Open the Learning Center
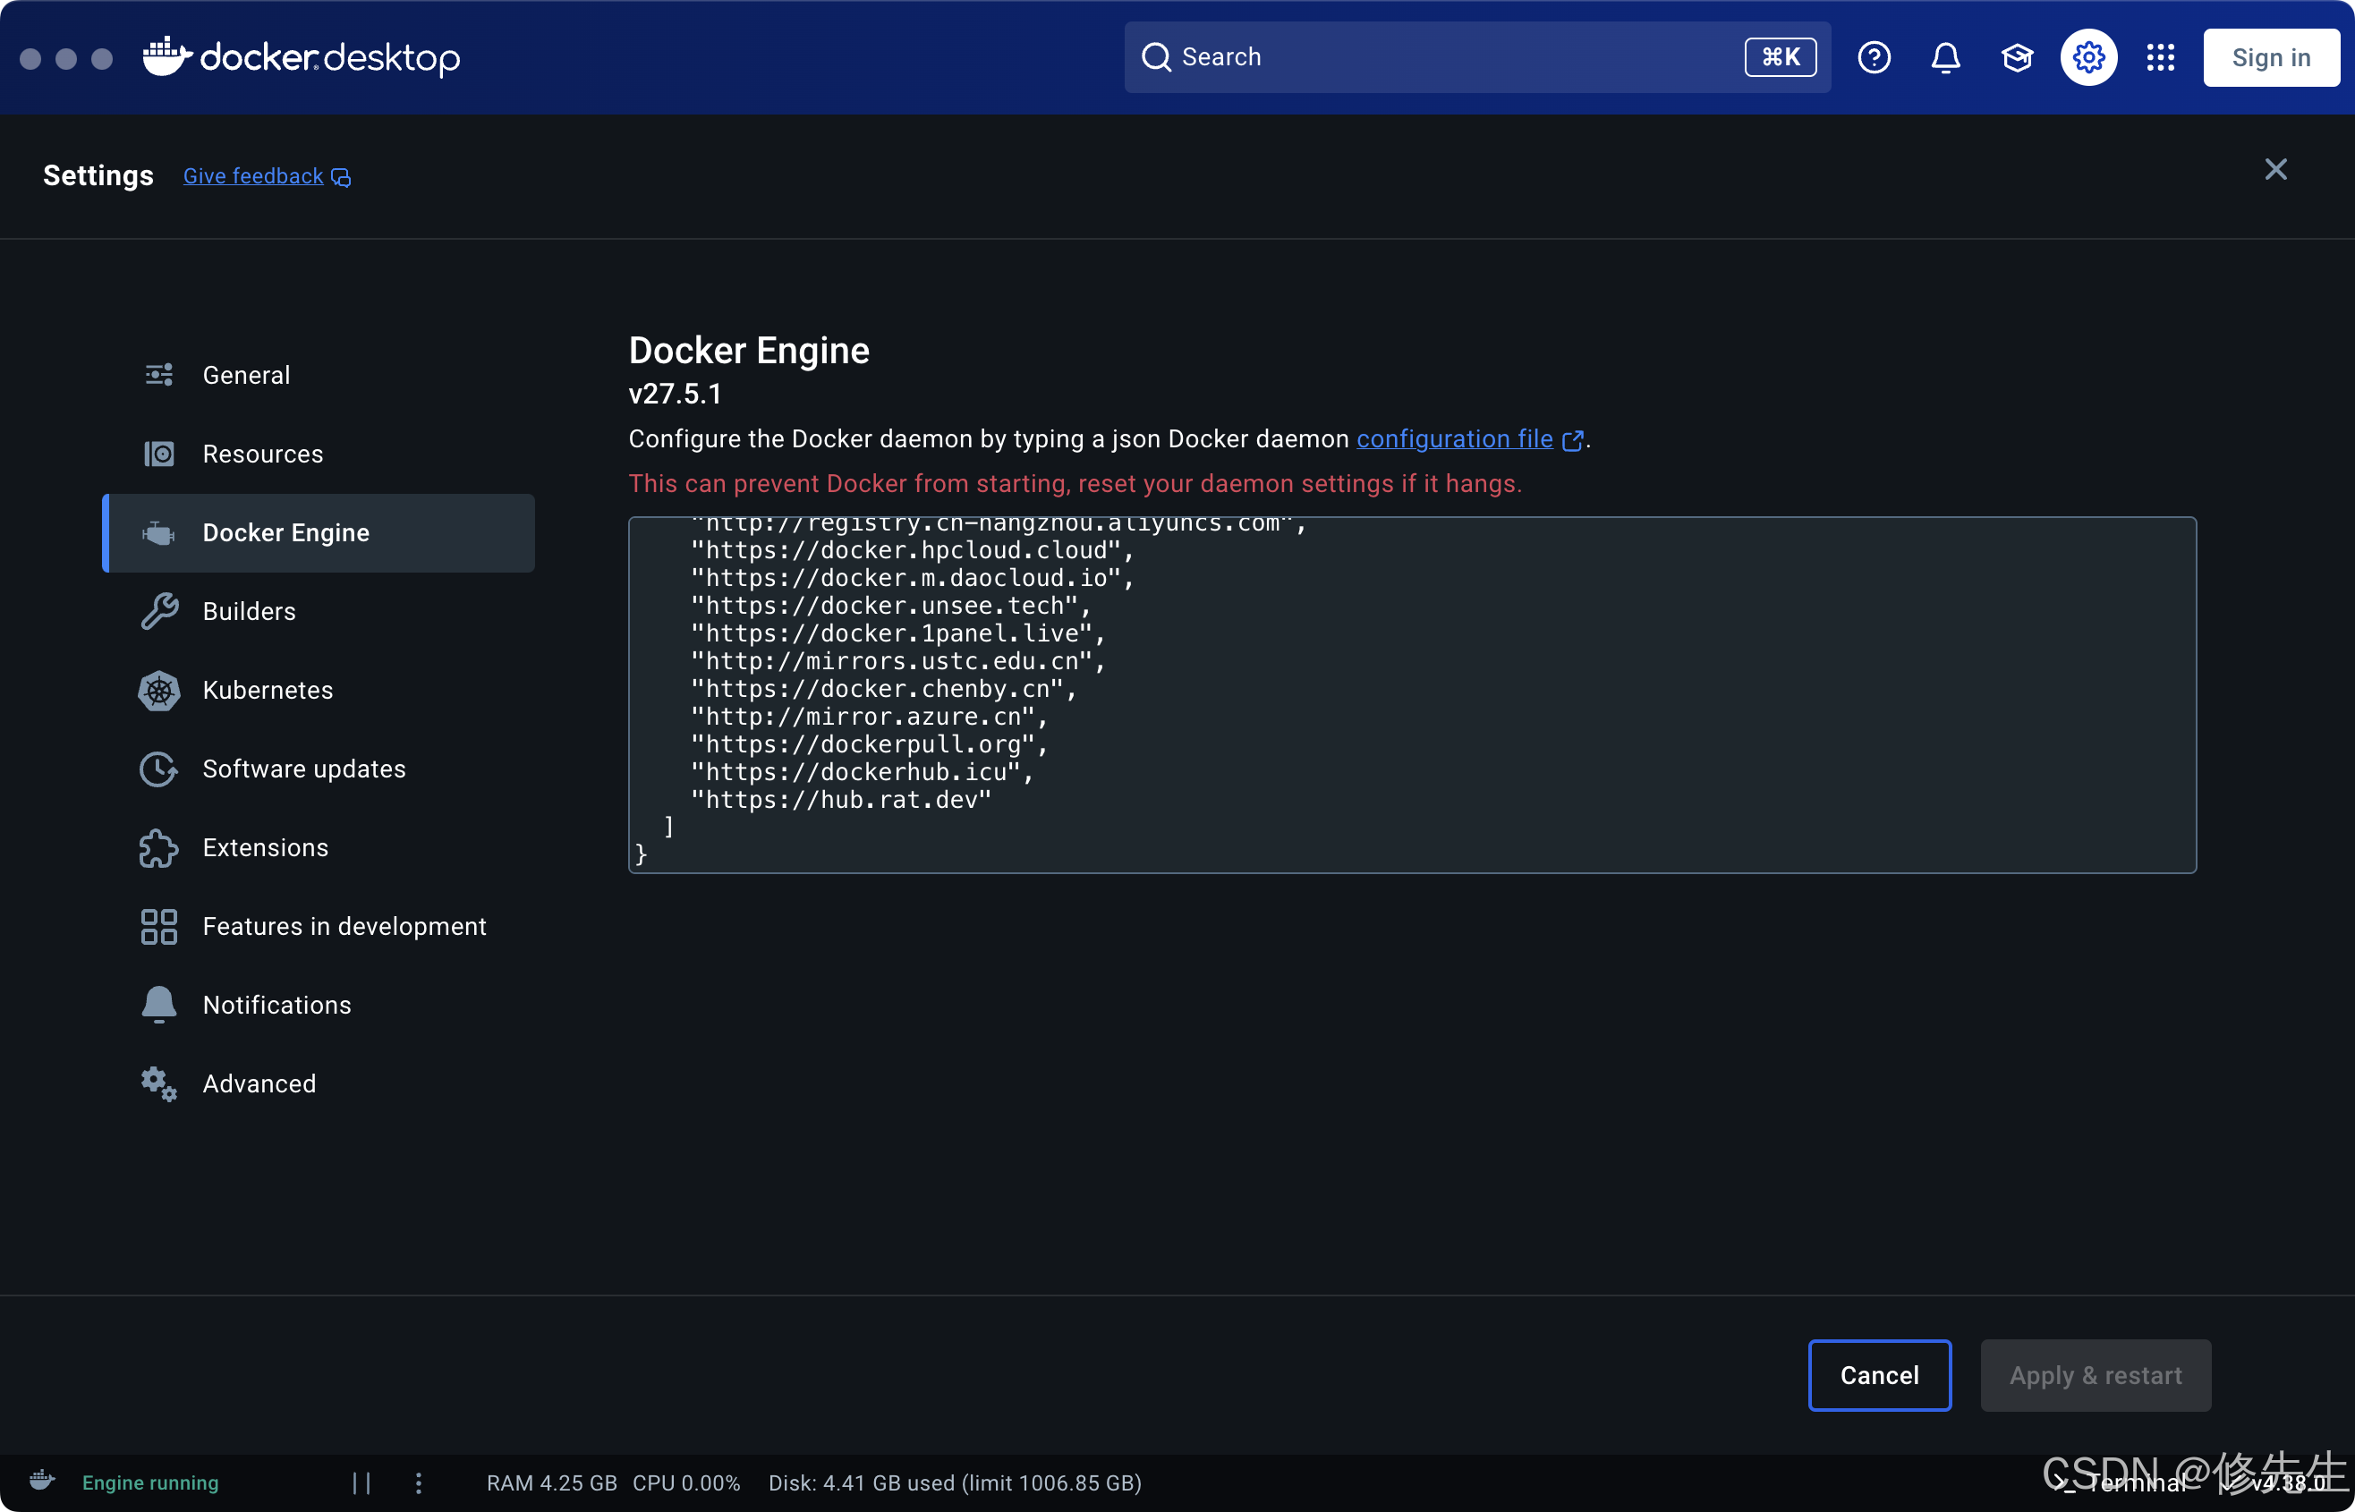Image resolution: width=2355 pixels, height=1512 pixels. [x=2016, y=57]
